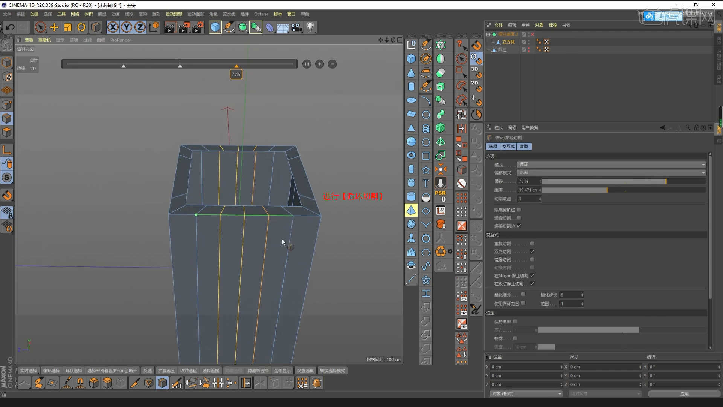The height and width of the screenshot is (407, 723).
Task: Click 偏移 value stepper arrows
Action: [540, 181]
